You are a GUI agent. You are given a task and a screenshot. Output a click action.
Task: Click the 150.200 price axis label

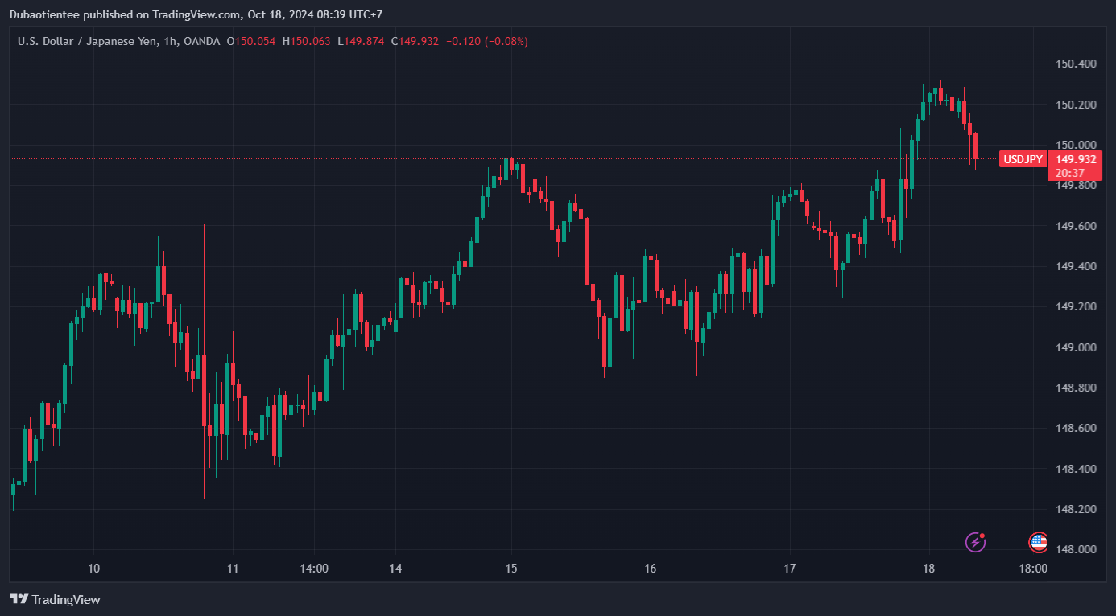pos(1077,105)
